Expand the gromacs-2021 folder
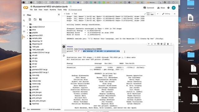Image resolution: width=199 pixels, height=112 pixels. [x=28, y=35]
